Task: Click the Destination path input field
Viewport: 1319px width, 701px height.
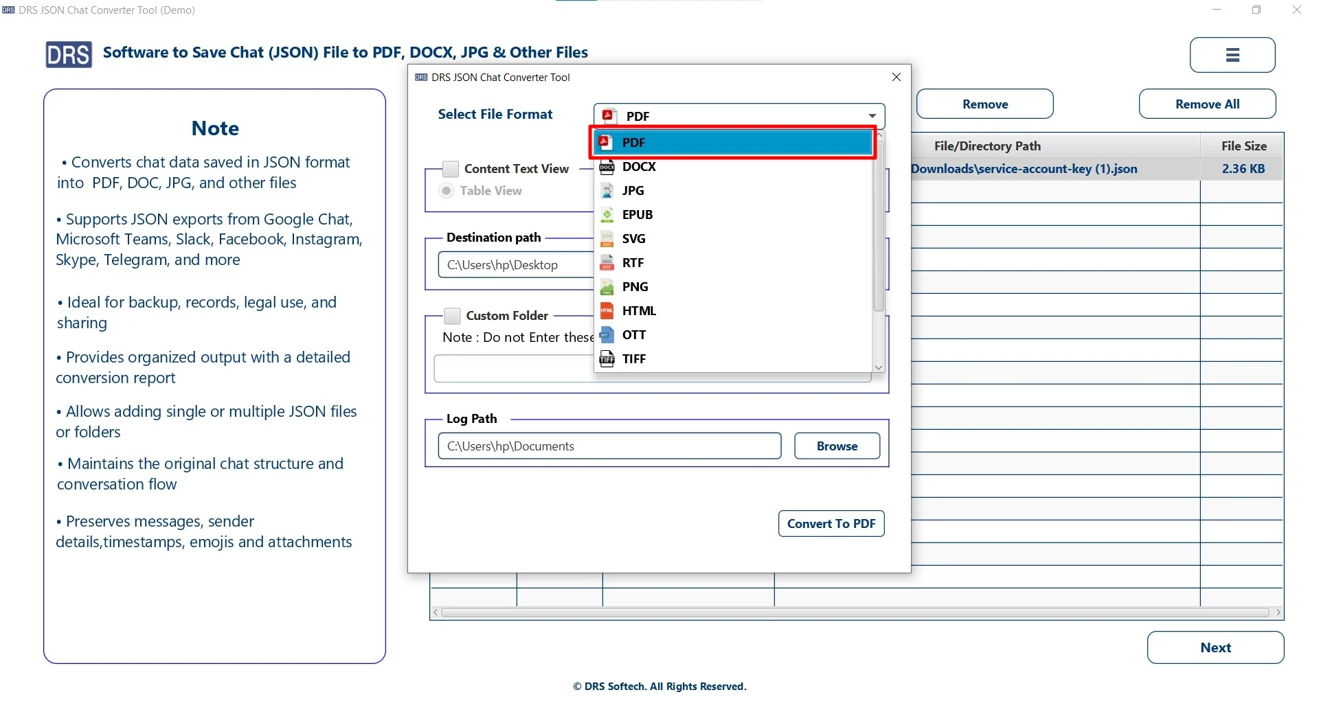Action: point(517,265)
